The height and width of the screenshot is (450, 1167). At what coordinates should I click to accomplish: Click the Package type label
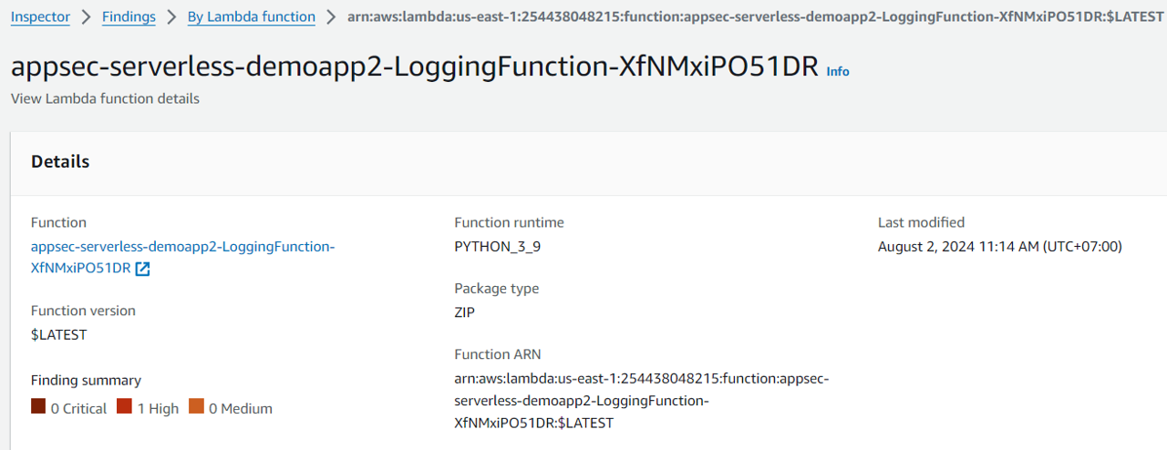click(496, 288)
